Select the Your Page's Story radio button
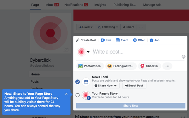The height and width of the screenshot is (118, 189). pyautogui.click(x=77, y=95)
